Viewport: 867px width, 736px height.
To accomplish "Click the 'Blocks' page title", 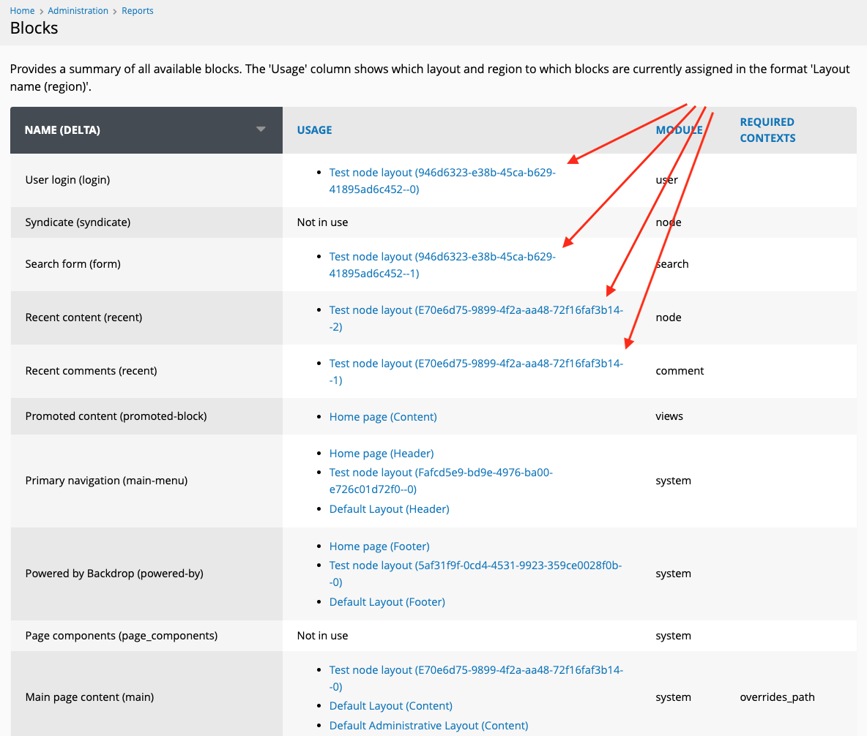I will coord(34,29).
